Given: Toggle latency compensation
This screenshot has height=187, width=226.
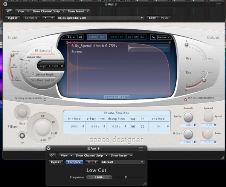Looking at the screenshot, I should (45, 100).
